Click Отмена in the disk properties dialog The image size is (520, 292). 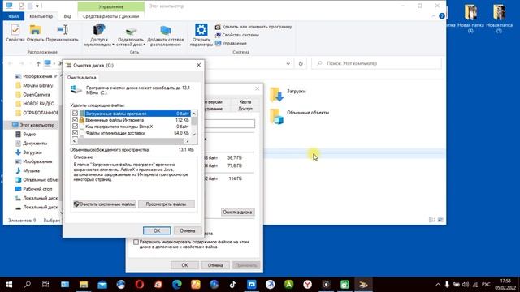click(x=215, y=265)
